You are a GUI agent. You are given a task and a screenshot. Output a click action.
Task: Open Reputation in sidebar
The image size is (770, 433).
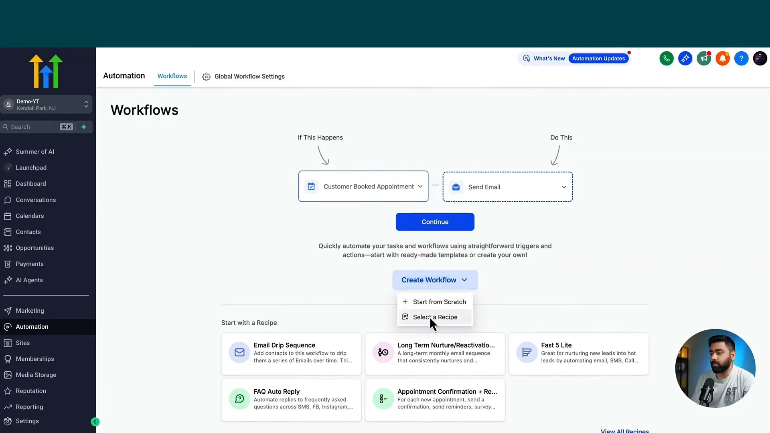click(x=31, y=391)
